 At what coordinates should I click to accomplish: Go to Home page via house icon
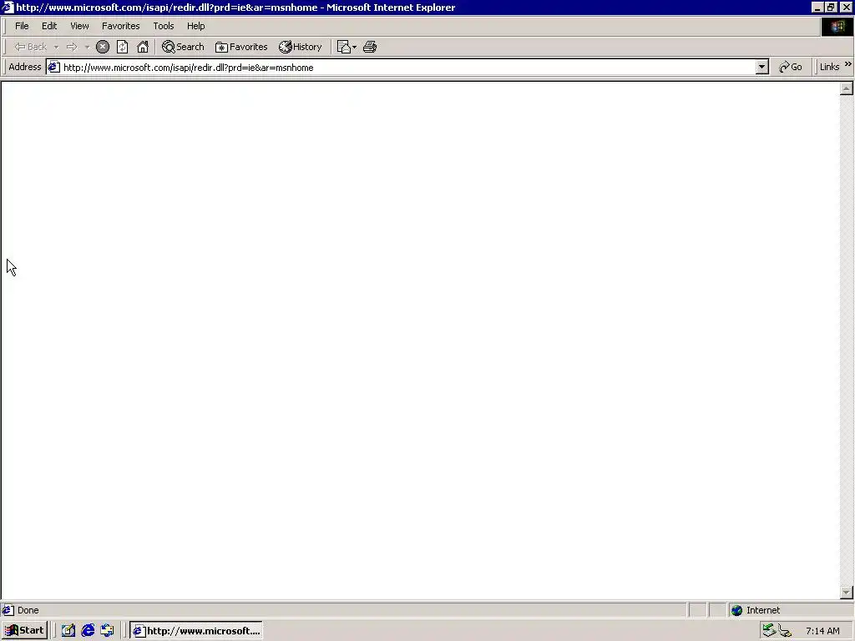click(x=143, y=47)
